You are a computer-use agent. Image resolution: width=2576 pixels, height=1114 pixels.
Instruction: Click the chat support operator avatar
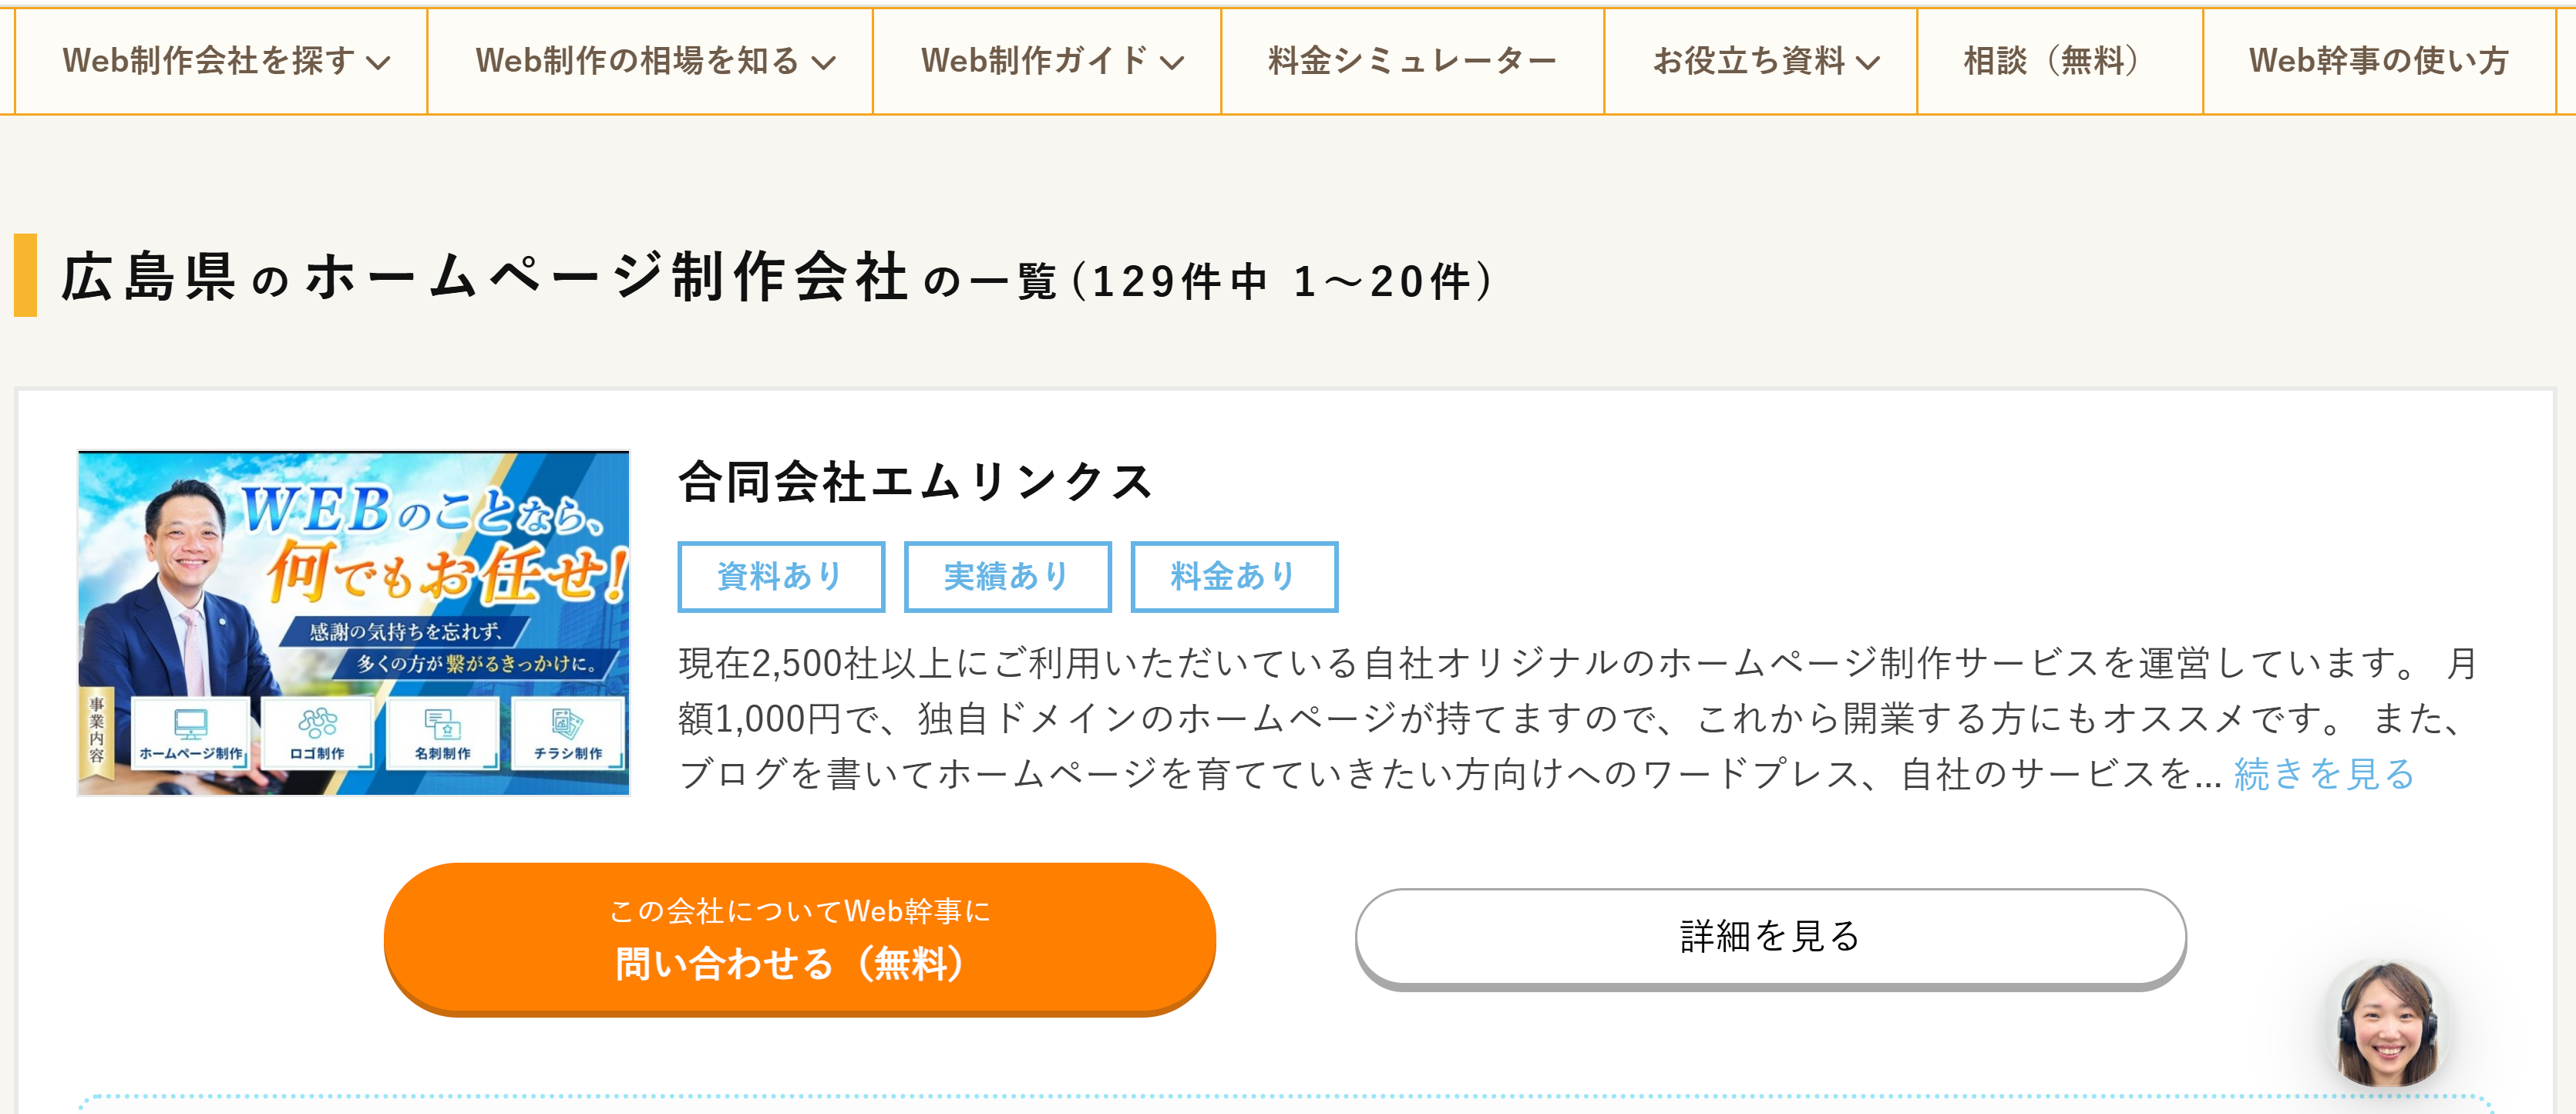point(2387,1023)
